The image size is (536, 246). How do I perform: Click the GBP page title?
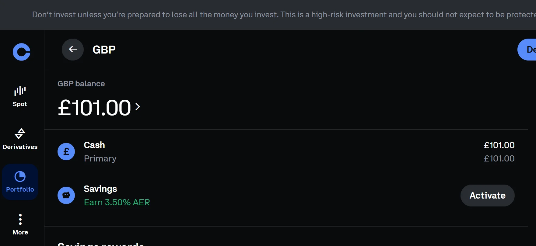coord(104,49)
